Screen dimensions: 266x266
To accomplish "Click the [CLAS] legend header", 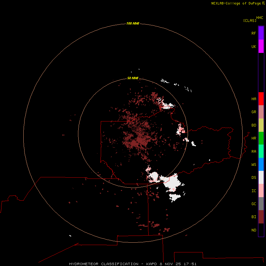I will click(249, 20).
